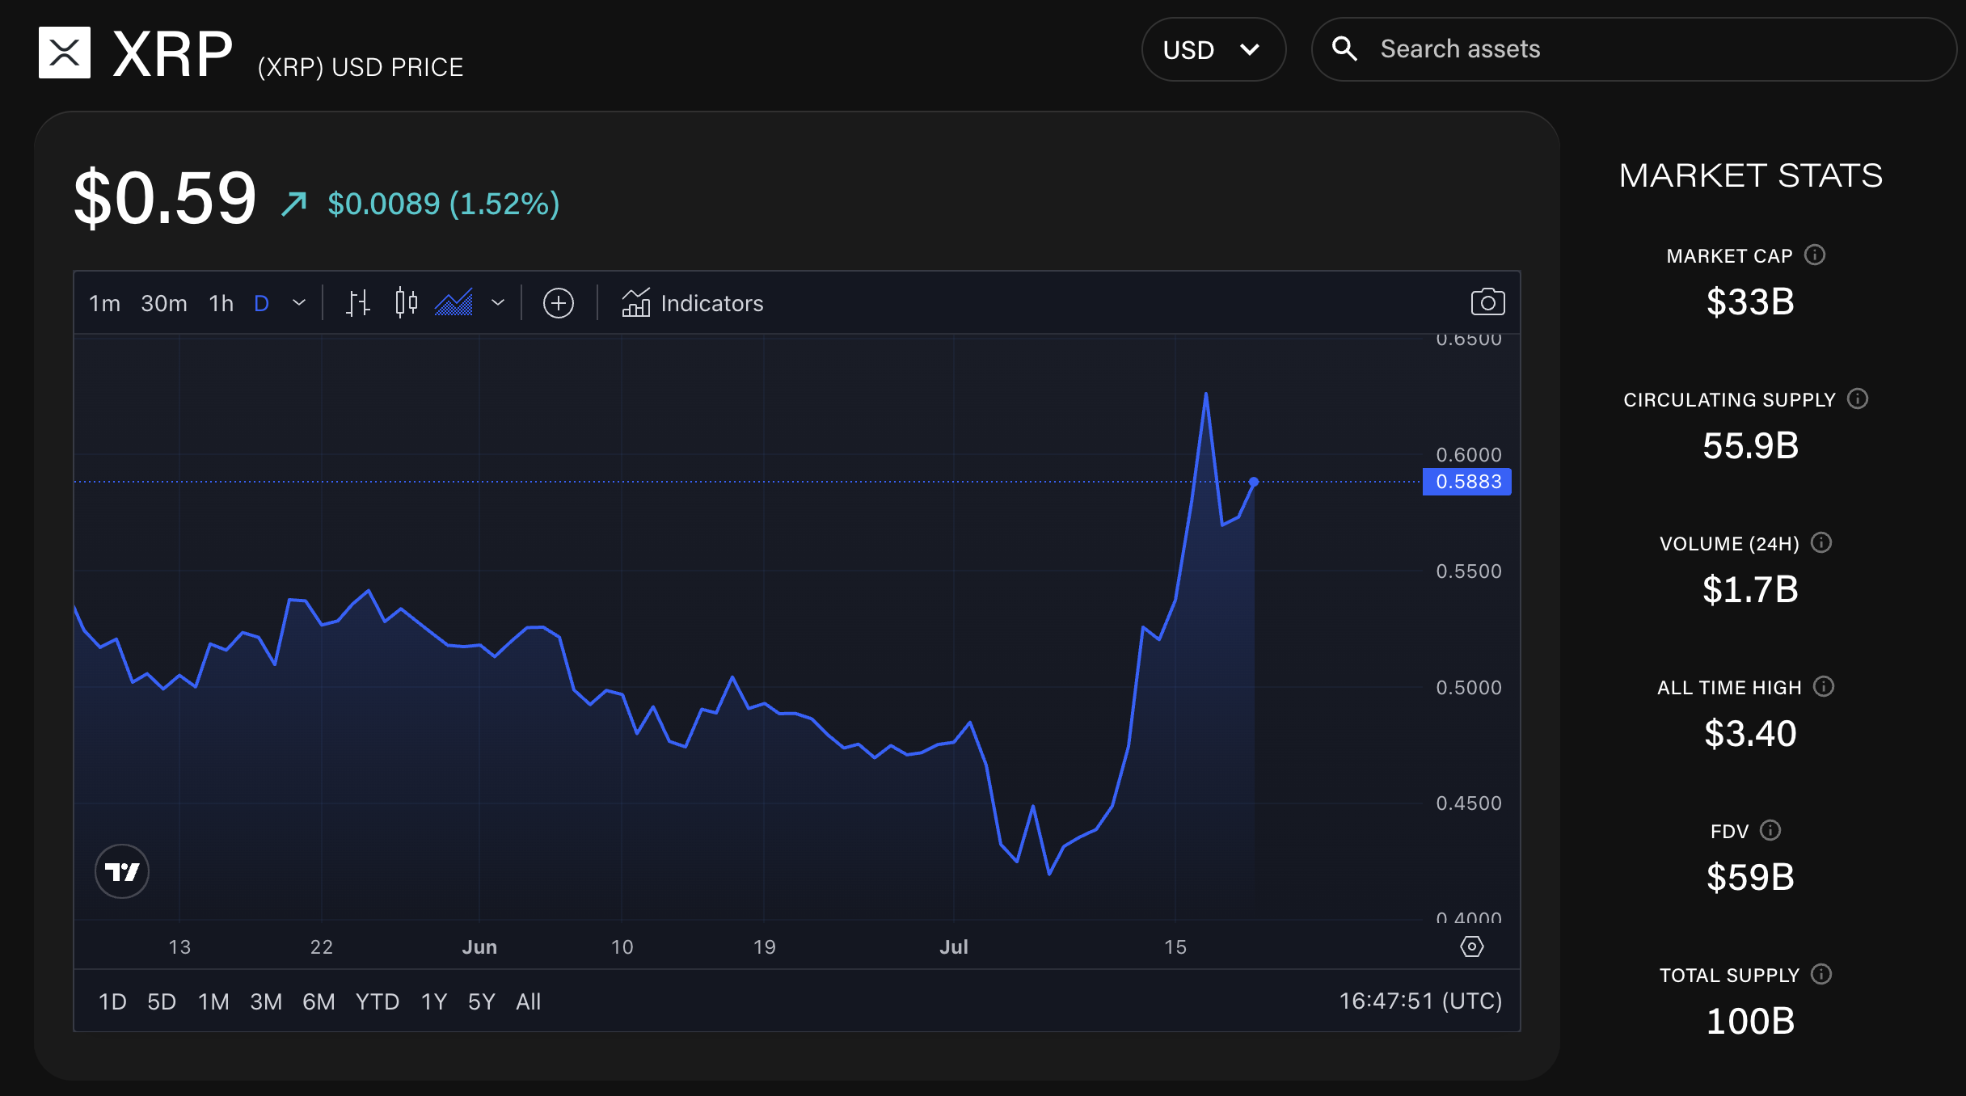
Task: Click the 100B total supply value
Action: click(1750, 1022)
